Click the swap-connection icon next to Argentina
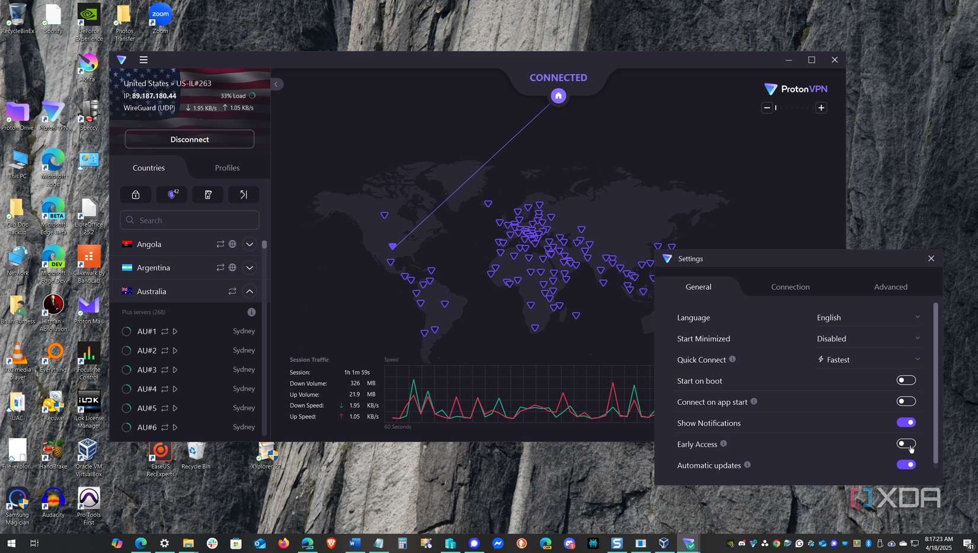 tap(220, 267)
